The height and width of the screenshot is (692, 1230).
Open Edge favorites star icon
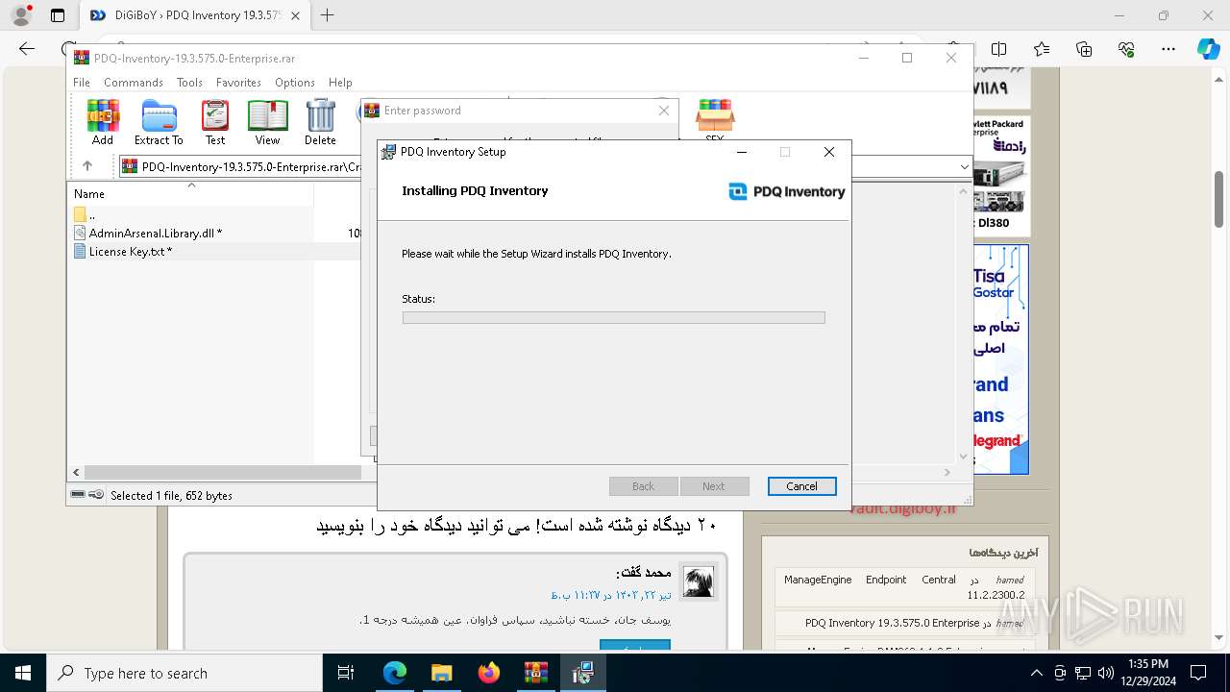coord(1042,49)
